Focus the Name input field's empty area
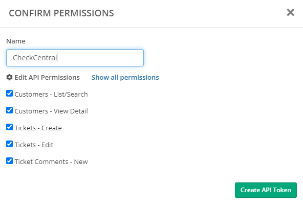Screen dimensions: 303x209 (100, 58)
